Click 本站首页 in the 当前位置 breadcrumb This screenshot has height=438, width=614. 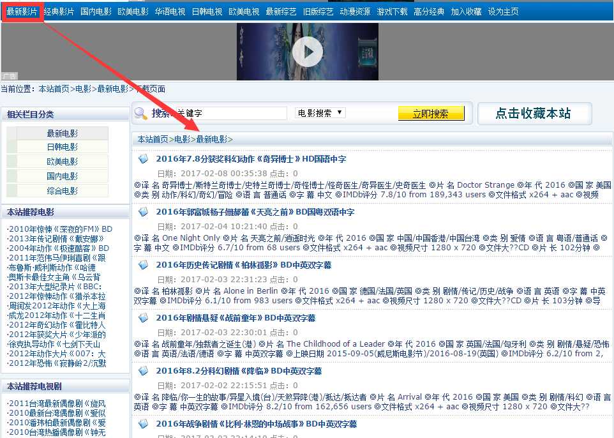[x=54, y=89]
